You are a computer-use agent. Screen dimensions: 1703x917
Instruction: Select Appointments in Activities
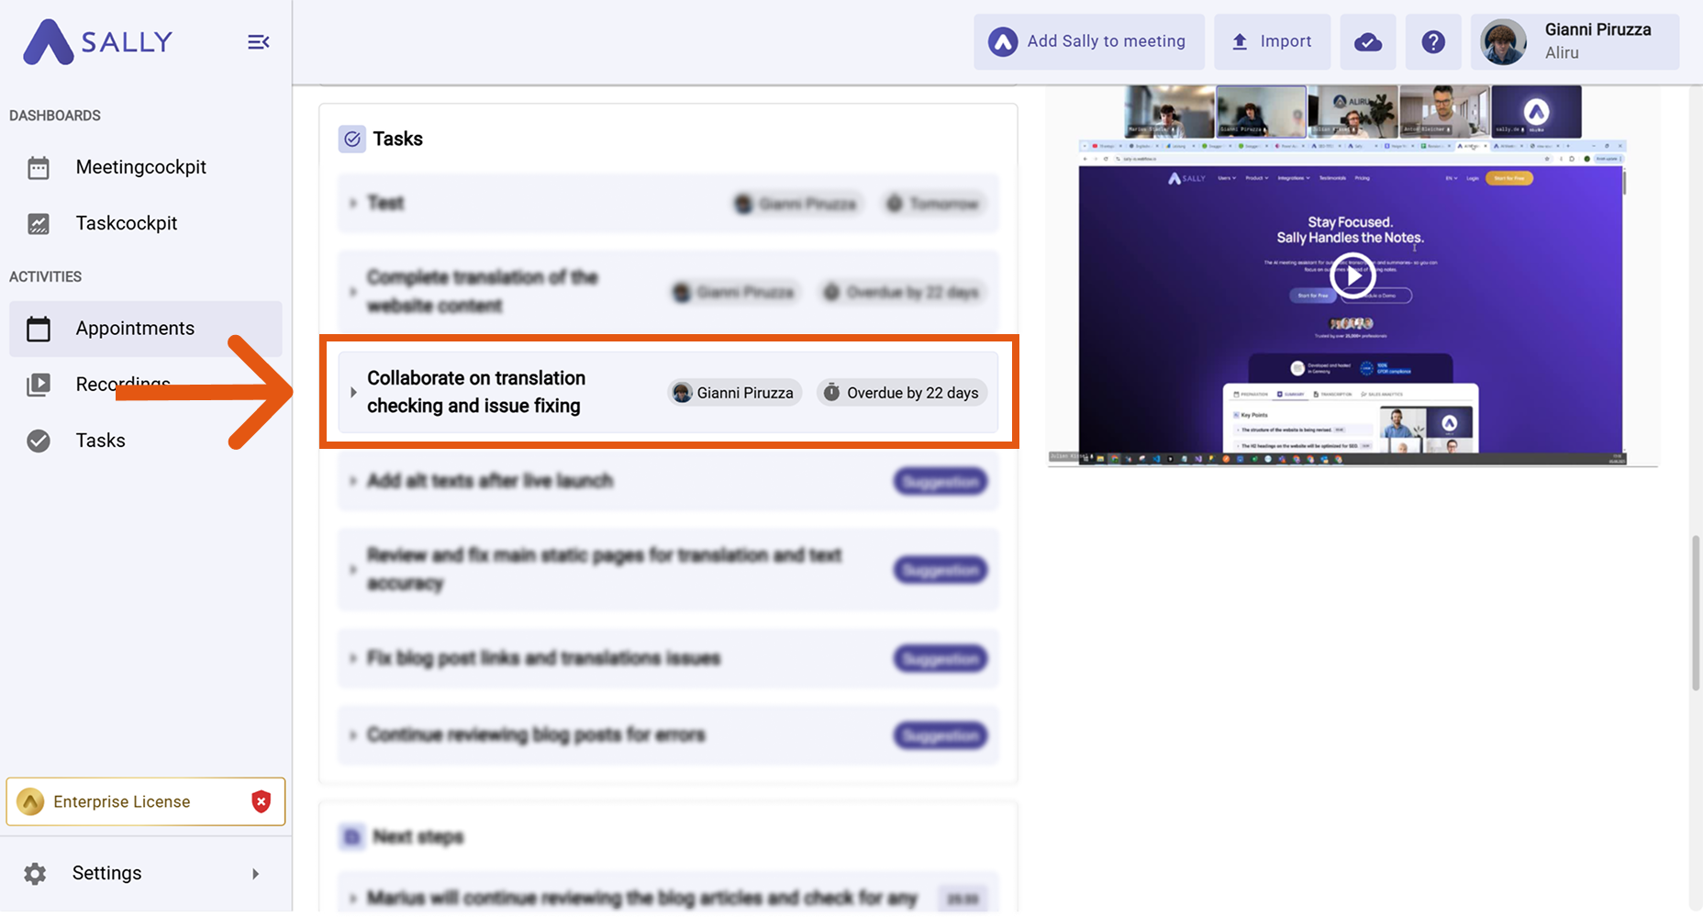coord(146,329)
